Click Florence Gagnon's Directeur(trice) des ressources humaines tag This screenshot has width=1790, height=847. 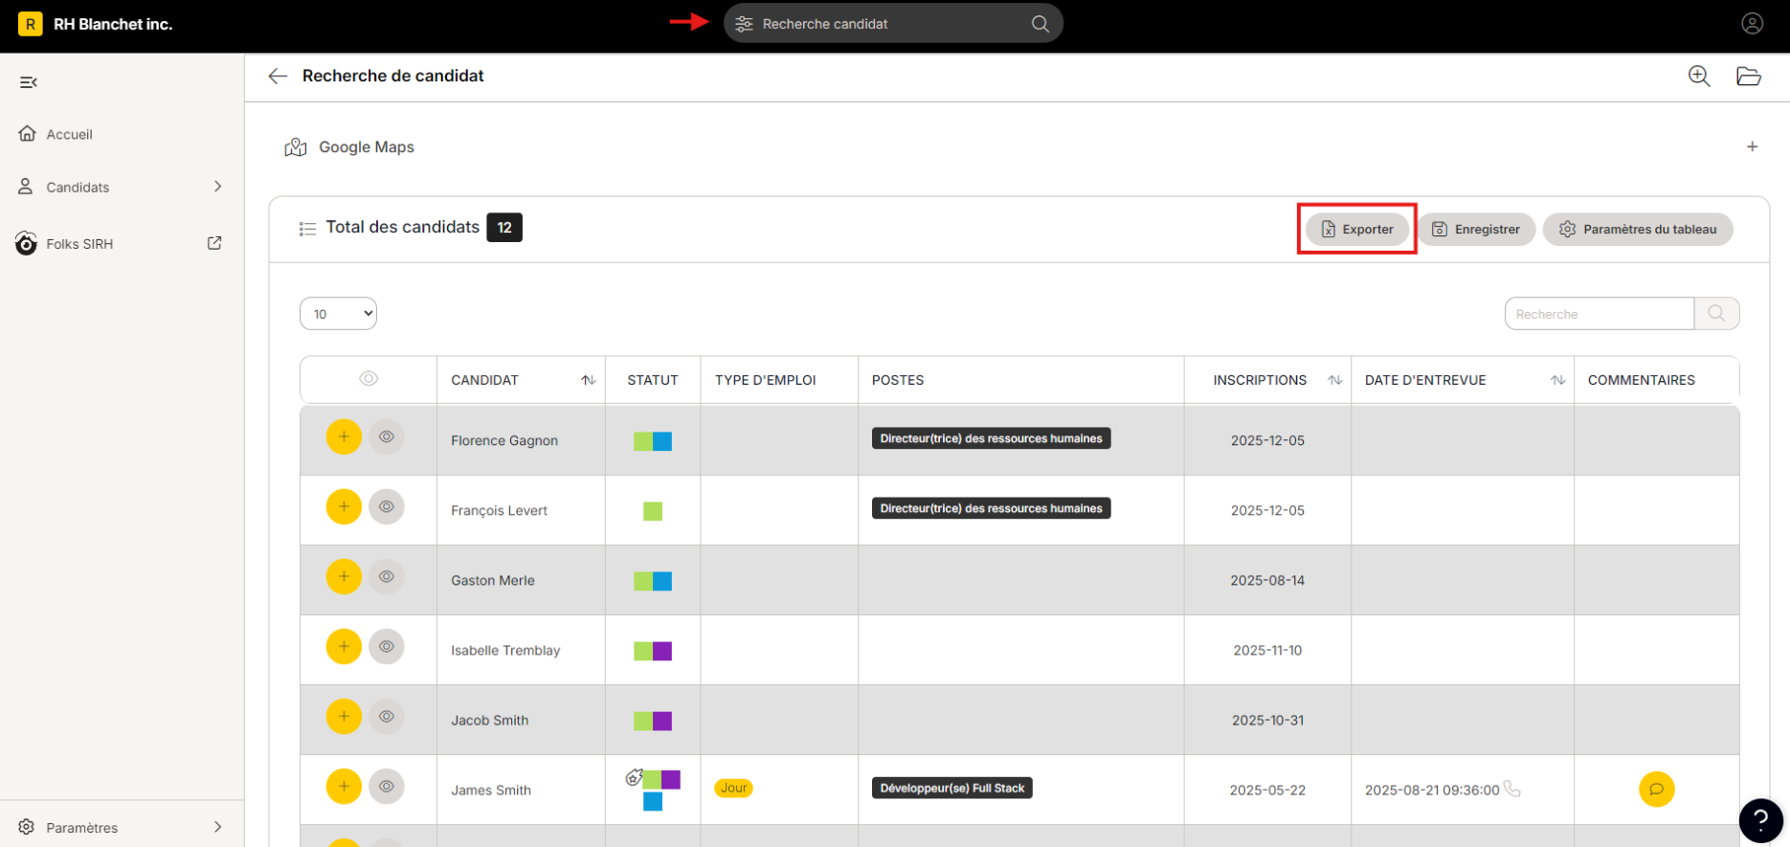click(x=991, y=438)
